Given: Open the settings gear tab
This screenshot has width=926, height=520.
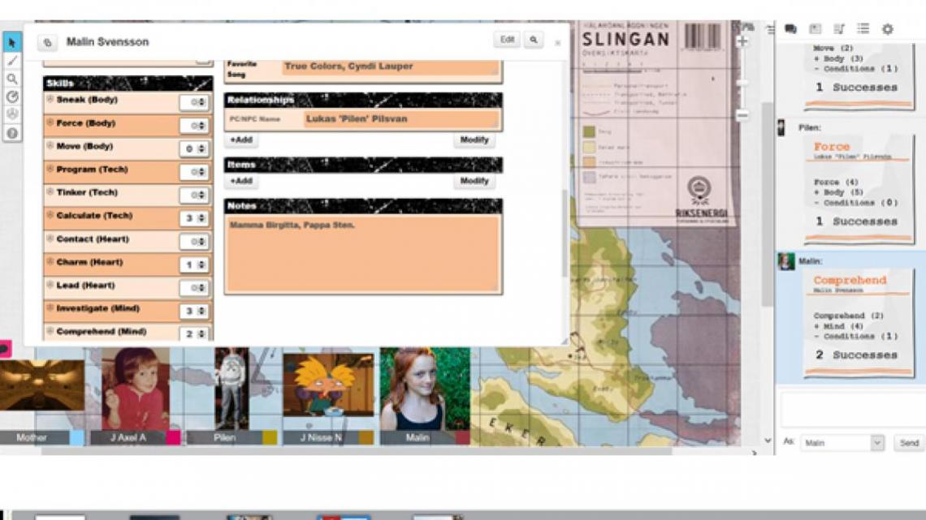Looking at the screenshot, I should tap(888, 29).
